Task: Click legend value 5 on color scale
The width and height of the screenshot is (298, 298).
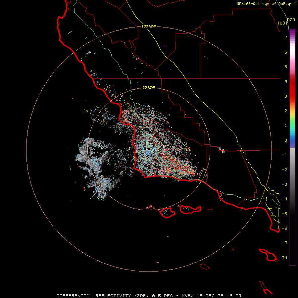Action: click(x=286, y=67)
